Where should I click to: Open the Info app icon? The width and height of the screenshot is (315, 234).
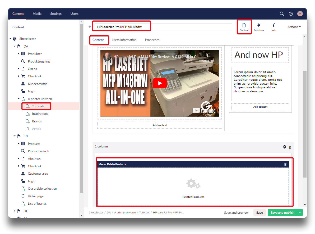tap(274, 27)
